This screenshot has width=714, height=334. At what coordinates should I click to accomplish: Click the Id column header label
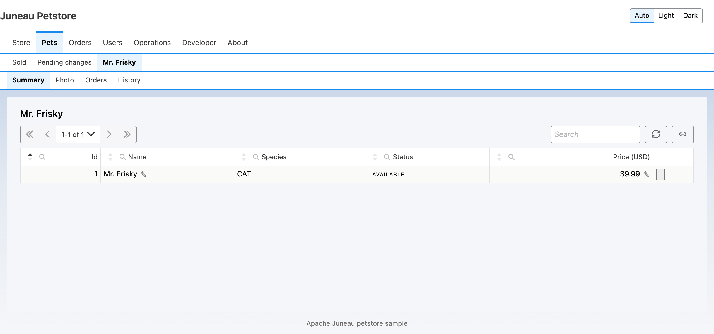[x=95, y=157]
